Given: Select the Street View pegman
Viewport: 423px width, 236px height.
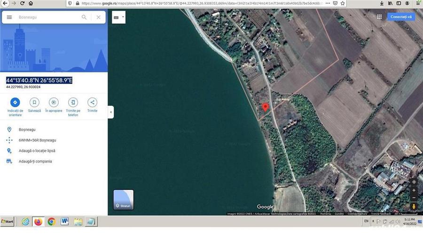Looking at the screenshot, I should 414,206.
